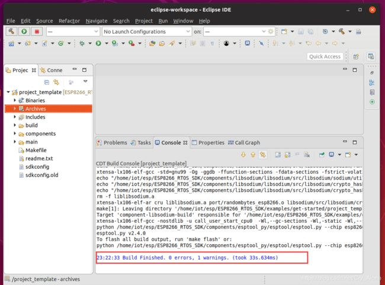
Task: Open the Display Selected Console dropdown
Action: click(x=339, y=155)
